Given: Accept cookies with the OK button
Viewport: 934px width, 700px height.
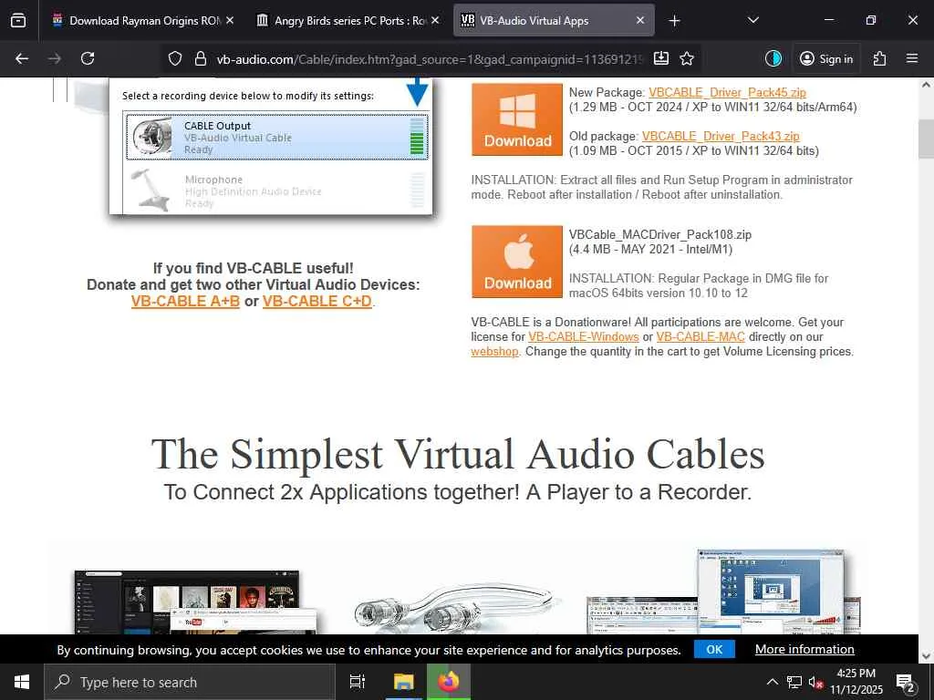Looking at the screenshot, I should 714,649.
